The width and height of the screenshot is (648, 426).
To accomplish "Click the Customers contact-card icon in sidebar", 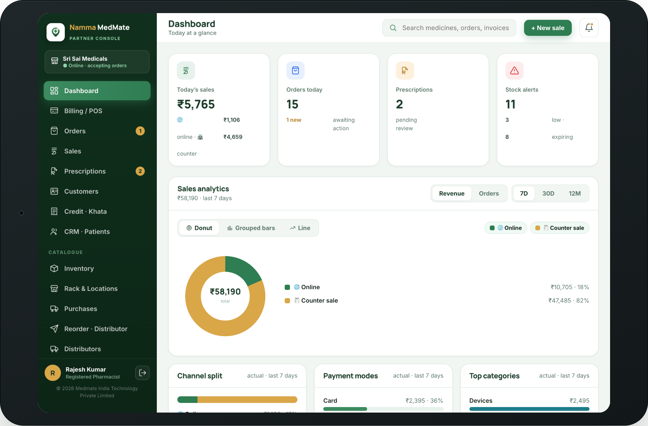I will point(54,191).
